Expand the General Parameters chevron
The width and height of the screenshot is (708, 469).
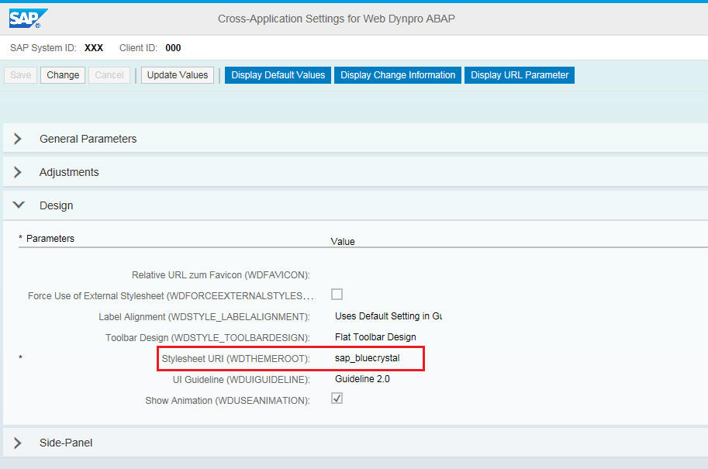(18, 139)
